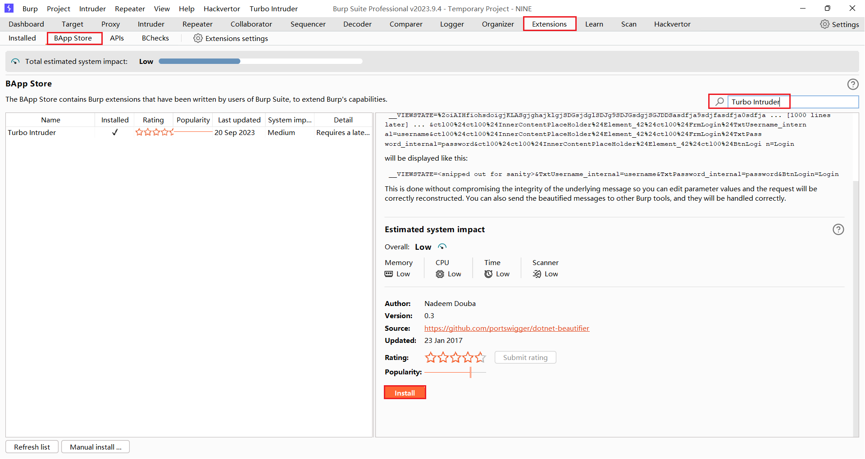Sort by the Rating column header
Screen dimensions: 865x459
[153, 120]
